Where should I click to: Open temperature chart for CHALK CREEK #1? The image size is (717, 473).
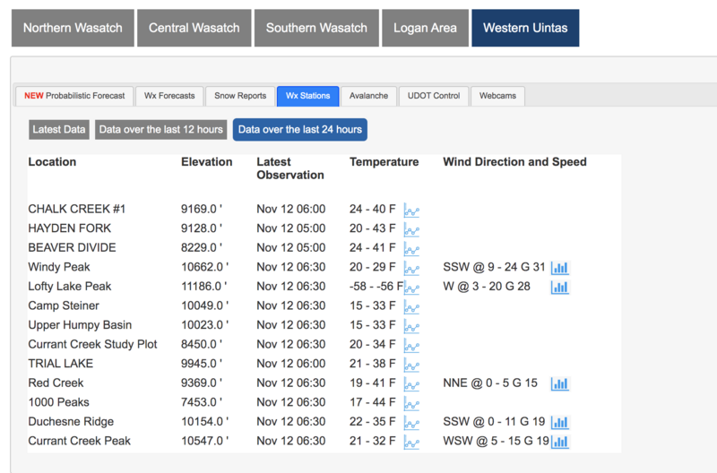pyautogui.click(x=412, y=211)
